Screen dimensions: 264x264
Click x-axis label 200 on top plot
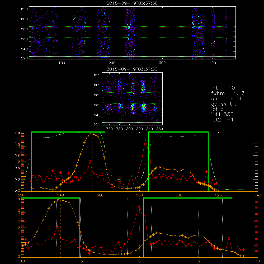[112, 63]
